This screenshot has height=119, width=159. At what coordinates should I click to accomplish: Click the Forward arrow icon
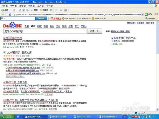14,10
